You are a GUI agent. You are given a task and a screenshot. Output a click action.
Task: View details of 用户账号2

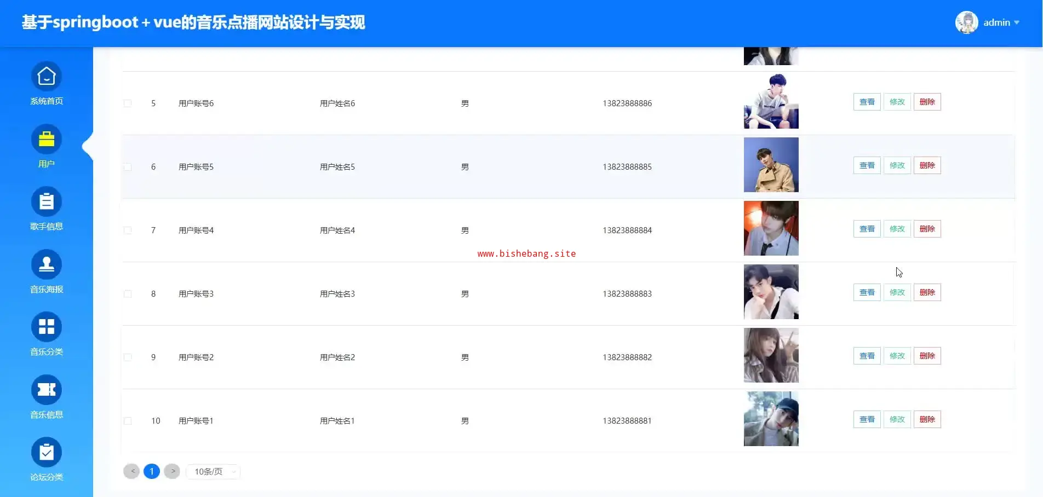[867, 356]
